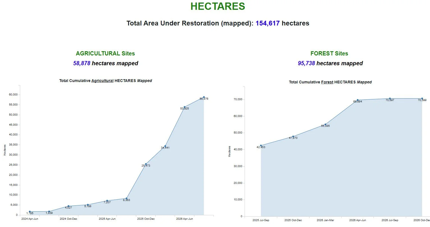Select the 30,000 agricultural y-axis tick label
The width and height of the screenshot is (430, 227).
13,155
